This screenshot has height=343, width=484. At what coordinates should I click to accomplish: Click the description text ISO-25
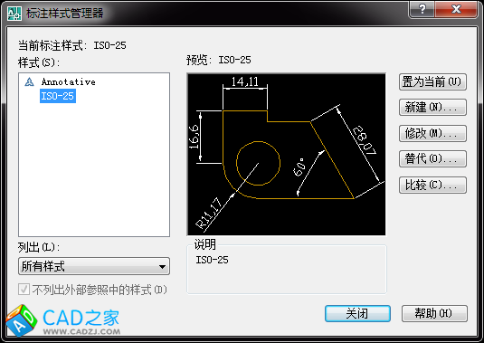coord(212,260)
